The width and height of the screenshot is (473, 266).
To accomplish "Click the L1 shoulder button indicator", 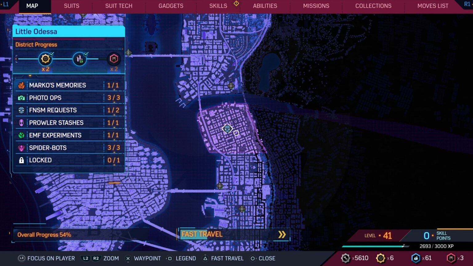I will pyautogui.click(x=6, y=4).
